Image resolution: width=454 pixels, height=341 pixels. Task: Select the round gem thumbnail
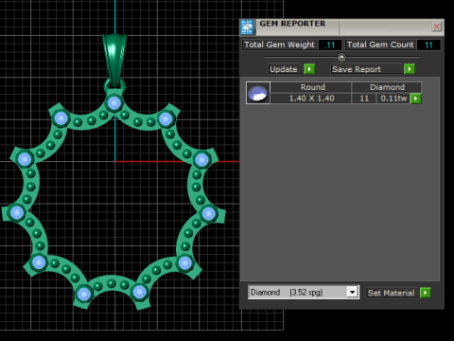click(x=258, y=93)
